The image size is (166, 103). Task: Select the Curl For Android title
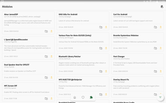(x=120, y=14)
